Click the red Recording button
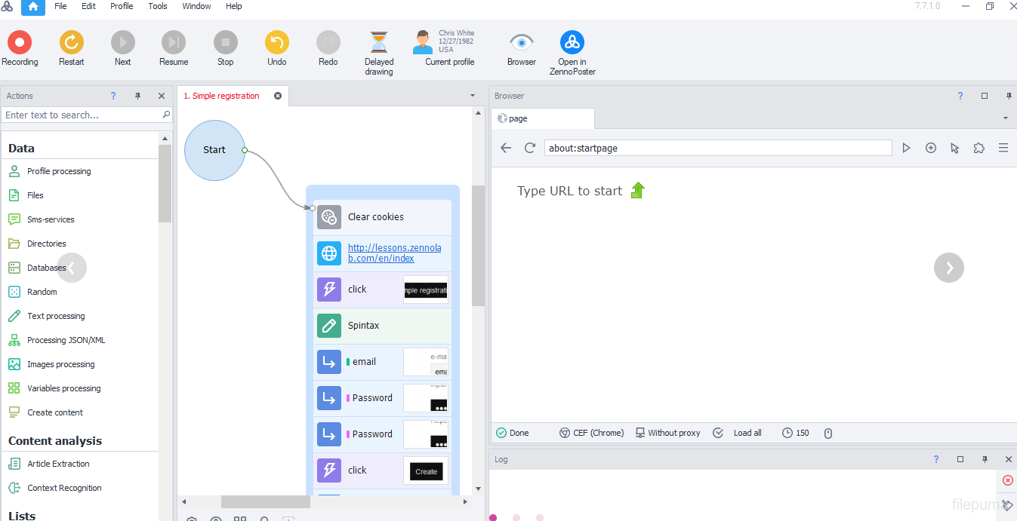The width and height of the screenshot is (1017, 521). click(x=20, y=43)
